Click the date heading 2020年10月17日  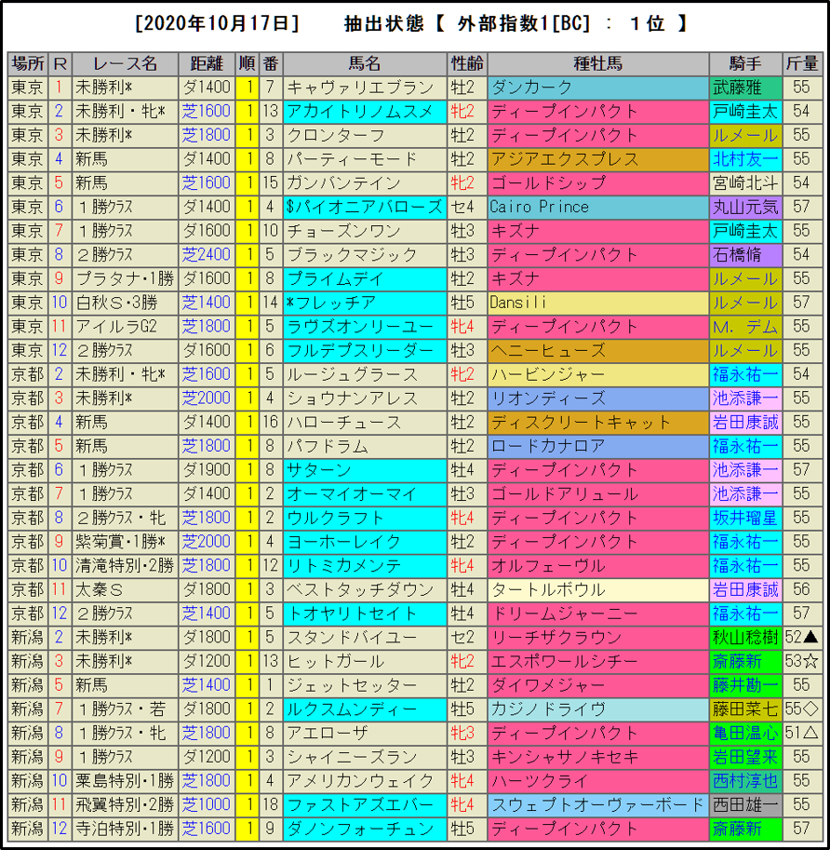tap(217, 24)
